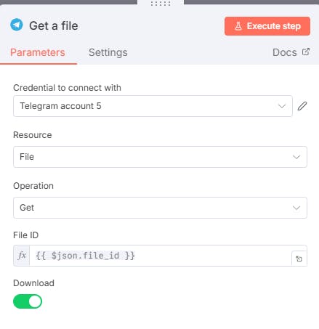Image resolution: width=319 pixels, height=329 pixels.
Task: Turn off the Download toggle
Action: [x=28, y=301]
